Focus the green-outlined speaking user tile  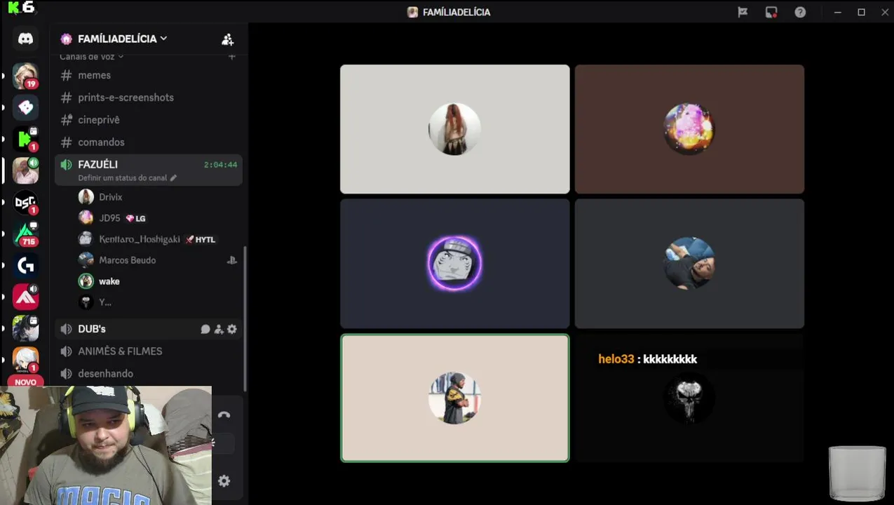[x=455, y=398]
